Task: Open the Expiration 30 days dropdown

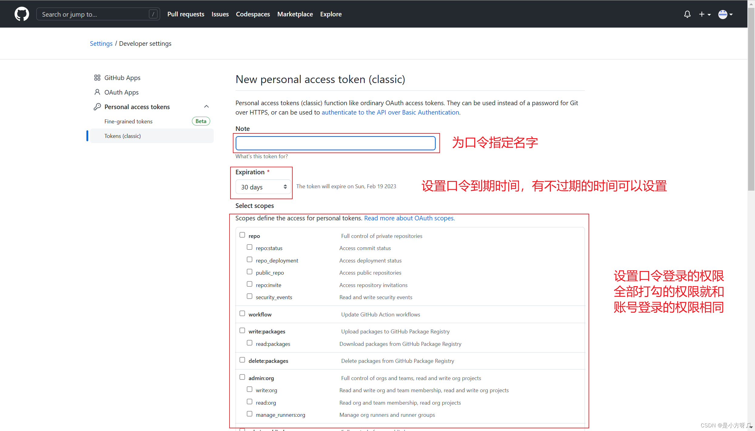Action: (263, 187)
